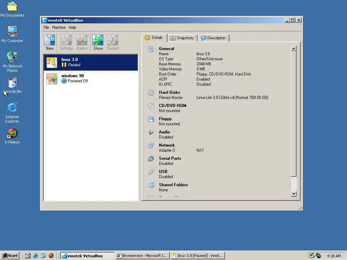Click the Shared Folders icon

(151, 185)
